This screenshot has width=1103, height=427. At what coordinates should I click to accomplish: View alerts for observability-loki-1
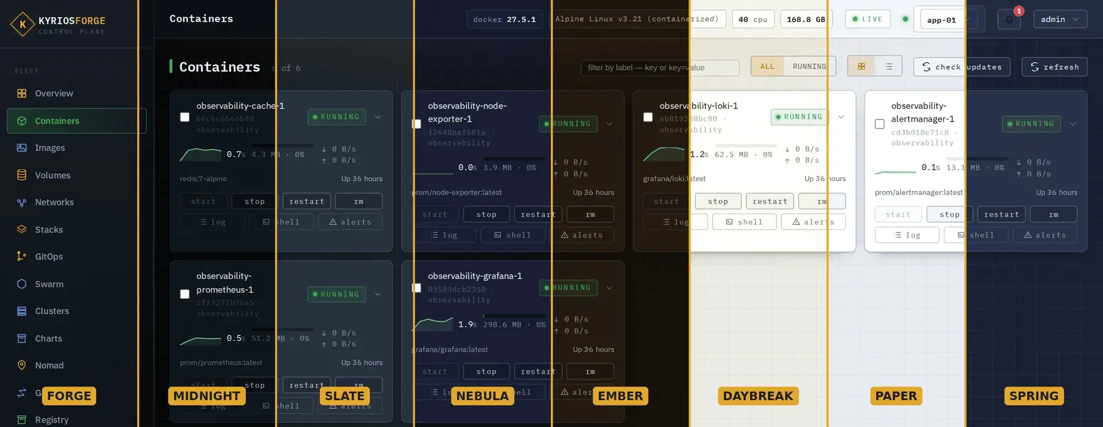click(813, 222)
